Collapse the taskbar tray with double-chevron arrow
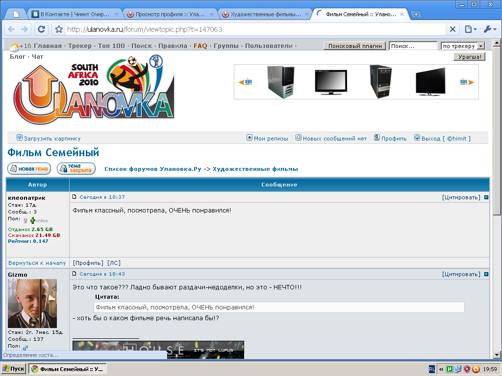This screenshot has width=502, height=376. click(x=441, y=369)
